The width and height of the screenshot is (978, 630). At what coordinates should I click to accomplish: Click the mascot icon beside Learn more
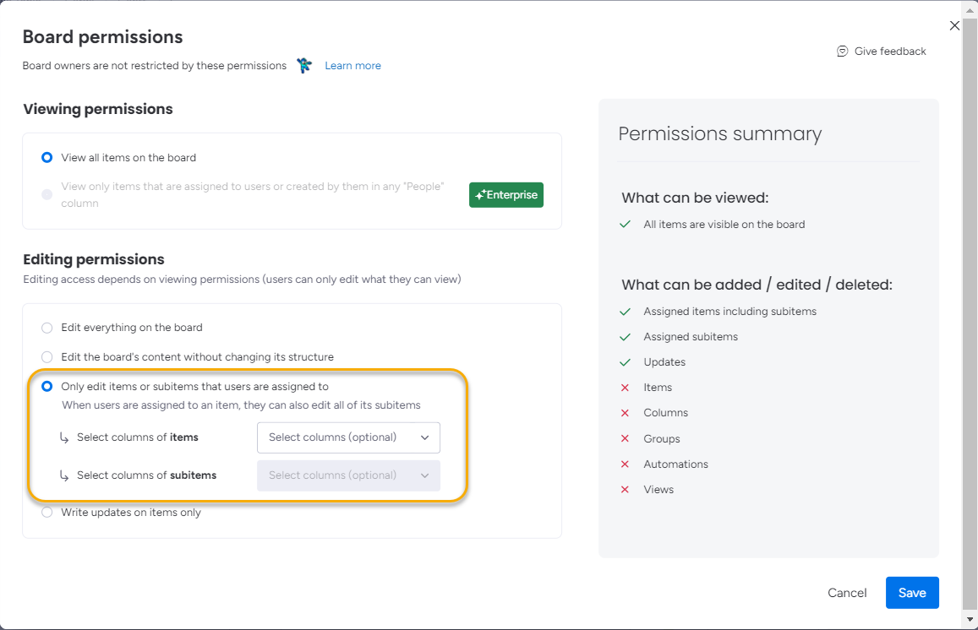coord(305,66)
